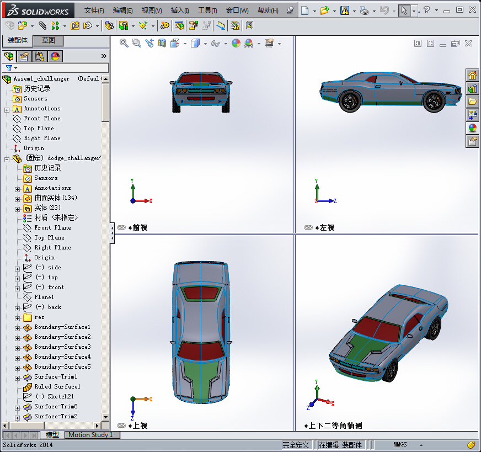Click SolidWorks Resources home icon in task pane
The height and width of the screenshot is (452, 481).
click(472, 75)
